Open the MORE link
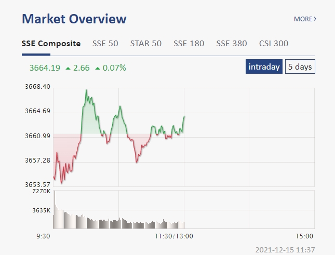This screenshot has height=255, width=335. pos(304,19)
